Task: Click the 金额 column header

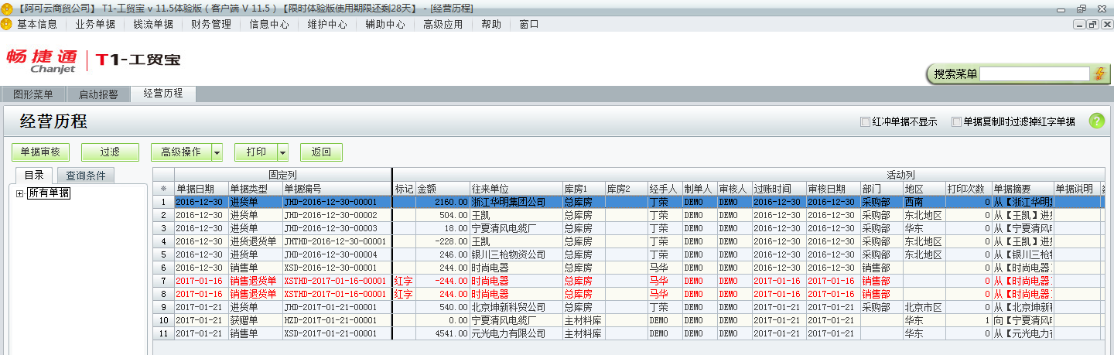Action: tap(443, 188)
